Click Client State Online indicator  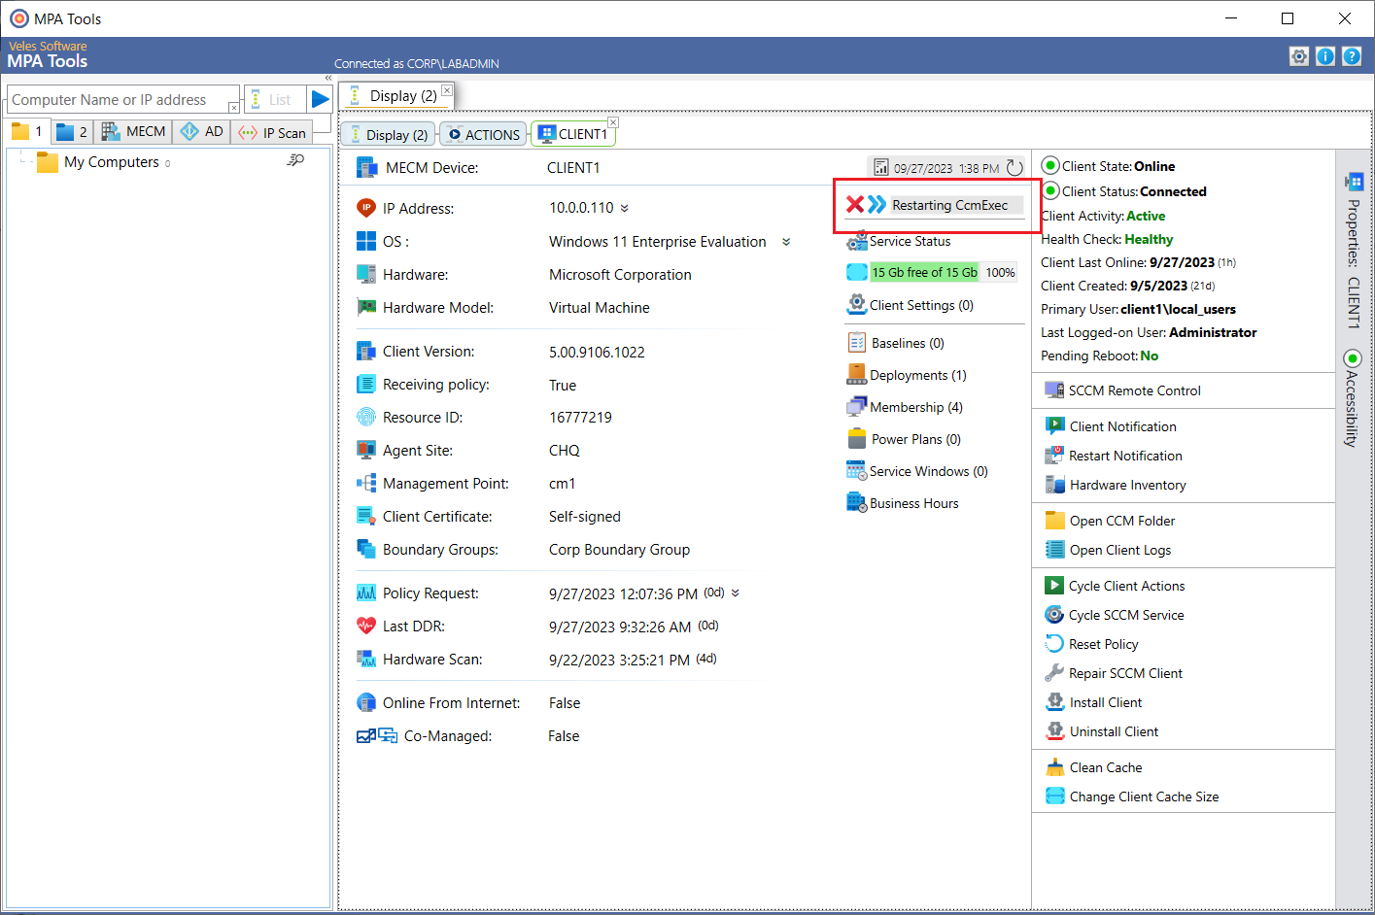coord(1050,166)
